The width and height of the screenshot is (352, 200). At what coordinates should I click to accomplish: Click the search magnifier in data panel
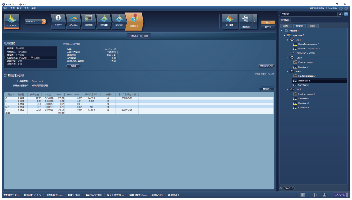tap(340, 14)
